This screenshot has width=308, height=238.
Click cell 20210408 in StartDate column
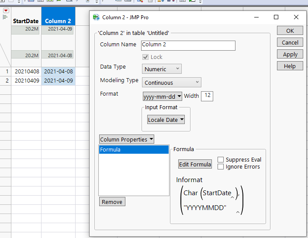click(26, 72)
